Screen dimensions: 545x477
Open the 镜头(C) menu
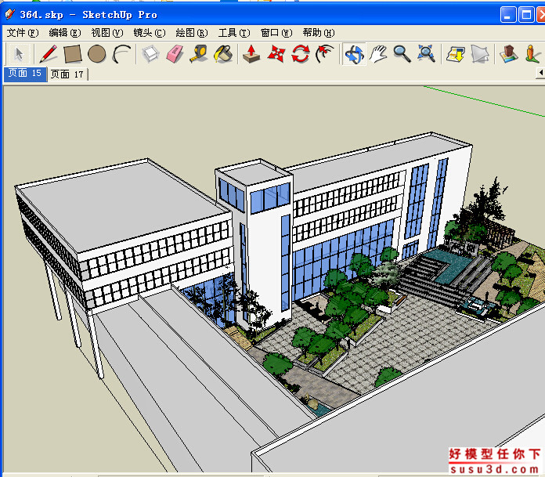[x=150, y=33]
